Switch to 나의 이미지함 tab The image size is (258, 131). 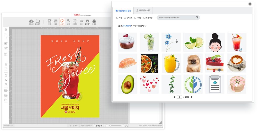(x=143, y=10)
